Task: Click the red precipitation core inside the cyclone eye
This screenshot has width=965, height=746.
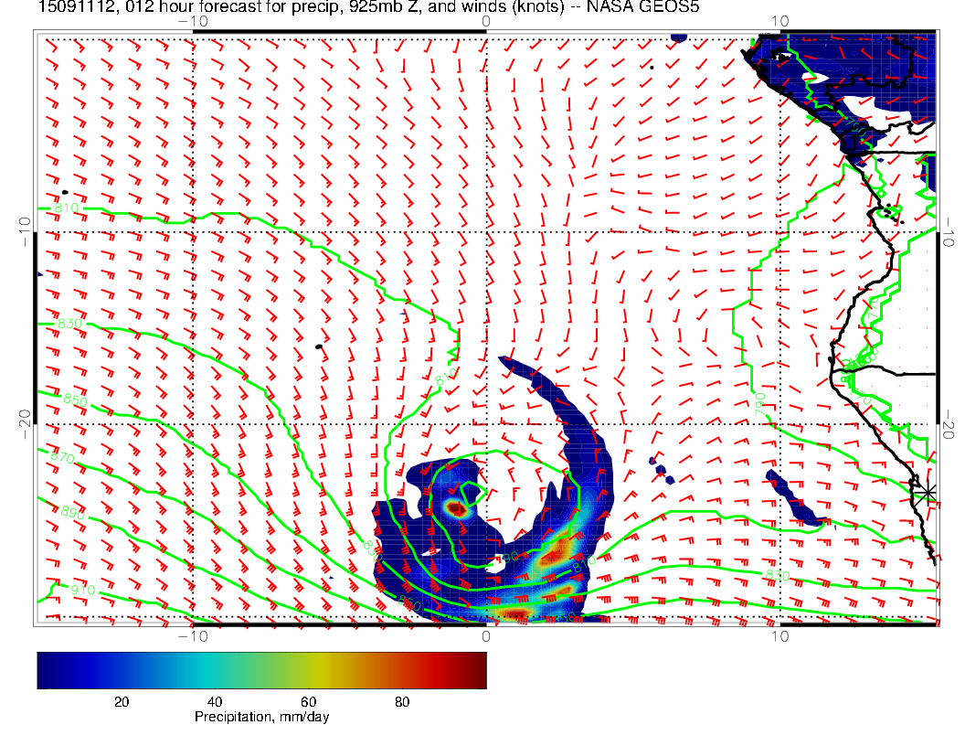Action: pyautogui.click(x=454, y=507)
